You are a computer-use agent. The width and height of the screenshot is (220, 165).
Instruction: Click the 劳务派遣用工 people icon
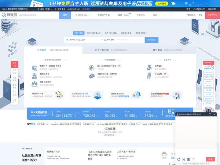34,84
